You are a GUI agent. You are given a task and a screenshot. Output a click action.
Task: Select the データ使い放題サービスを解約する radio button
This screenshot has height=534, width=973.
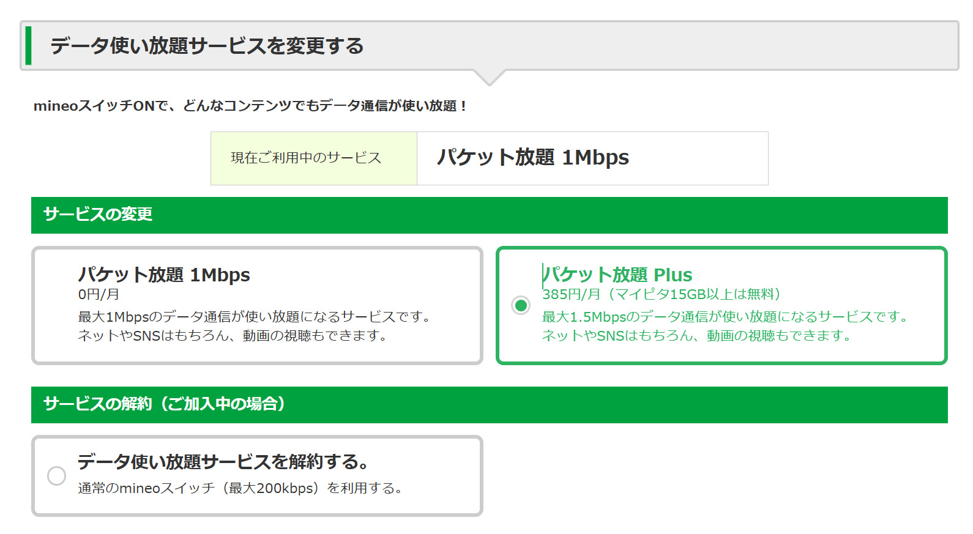pos(56,475)
